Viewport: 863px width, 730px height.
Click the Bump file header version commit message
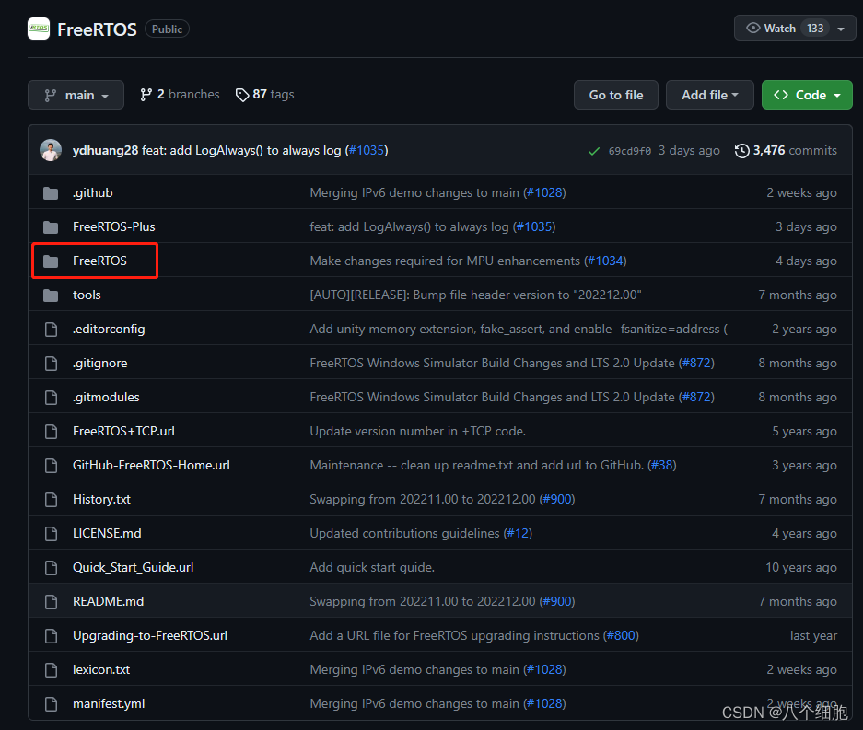(x=475, y=295)
